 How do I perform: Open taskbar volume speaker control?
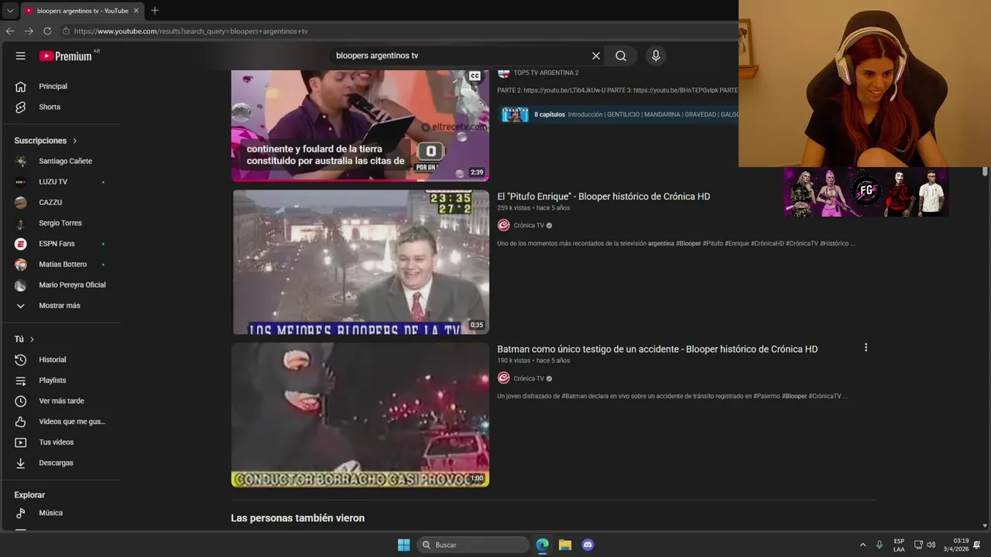tap(931, 545)
